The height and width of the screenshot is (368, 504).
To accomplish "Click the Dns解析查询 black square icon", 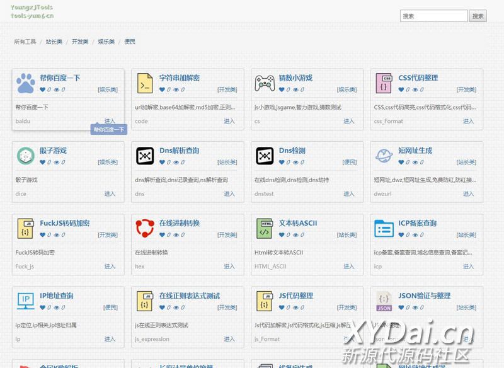I will 145,156.
